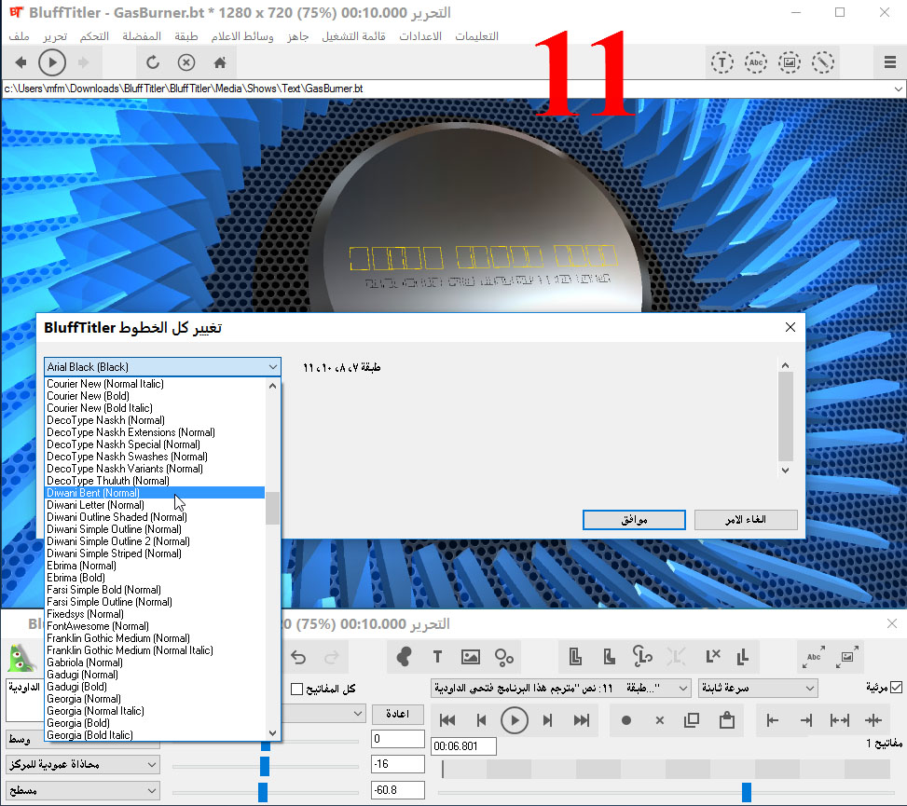Open the home page icon
Screen dimensions: 907x806
click(x=220, y=62)
